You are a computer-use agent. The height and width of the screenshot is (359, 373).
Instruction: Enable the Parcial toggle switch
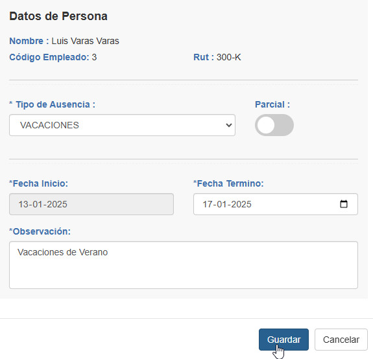coord(274,125)
